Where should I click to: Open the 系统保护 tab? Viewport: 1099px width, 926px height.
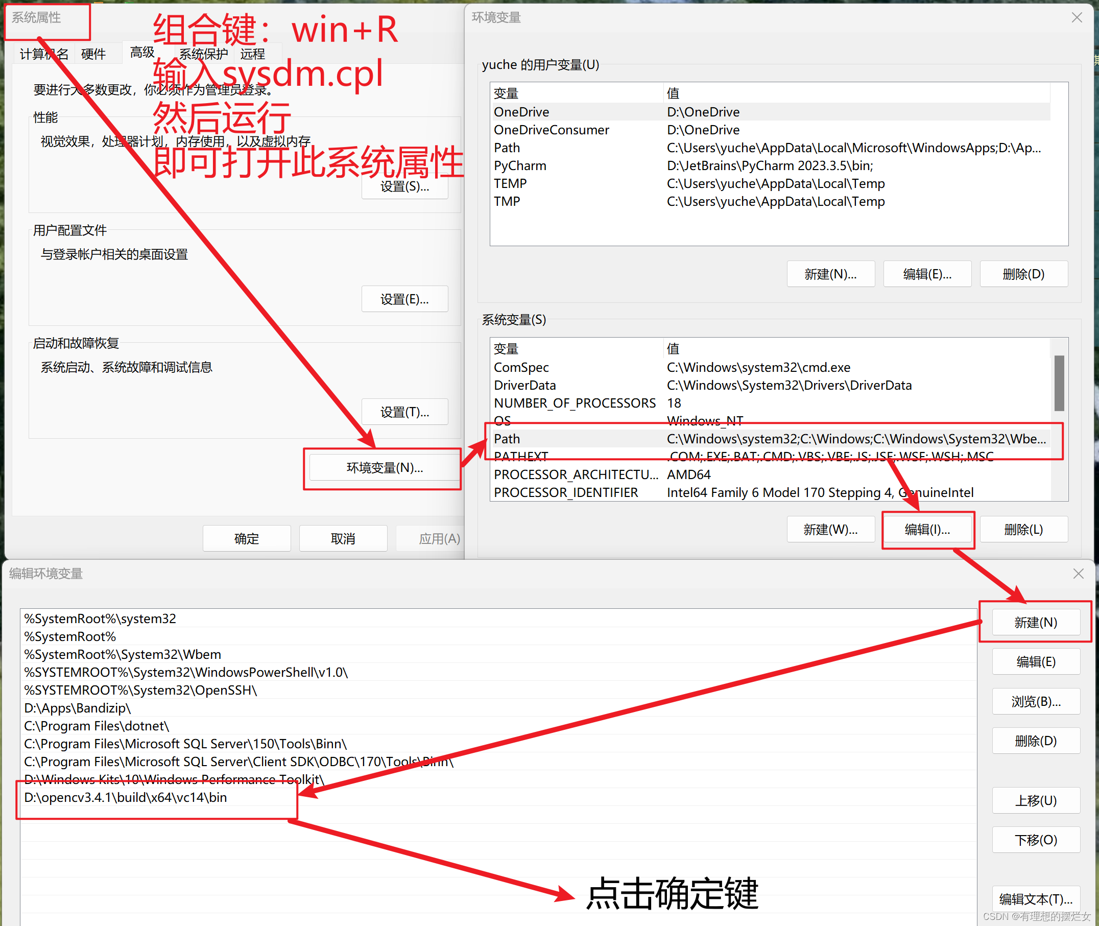[204, 53]
